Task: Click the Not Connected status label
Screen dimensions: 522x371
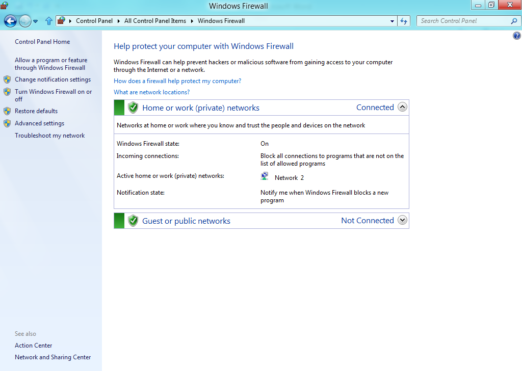Action: tap(368, 221)
